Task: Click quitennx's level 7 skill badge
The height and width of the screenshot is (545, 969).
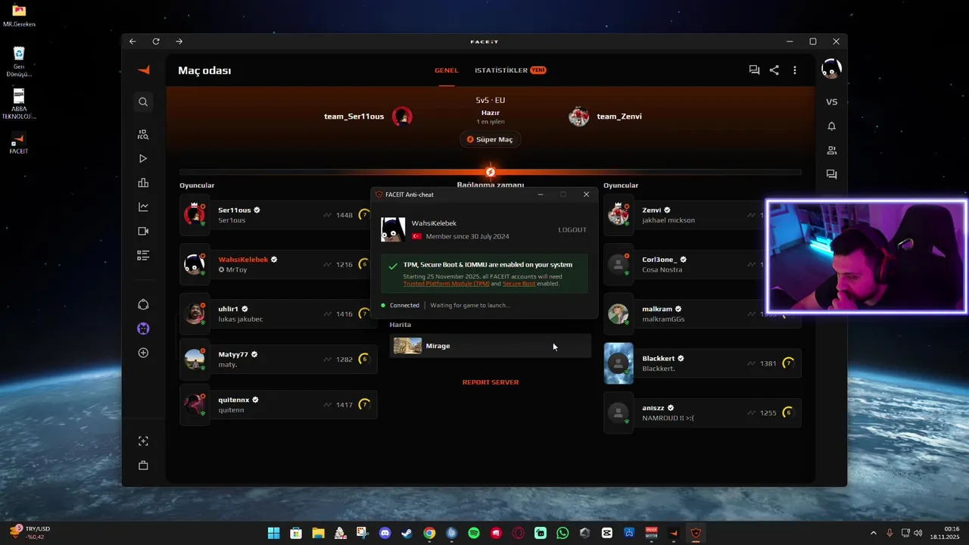Action: tap(365, 405)
